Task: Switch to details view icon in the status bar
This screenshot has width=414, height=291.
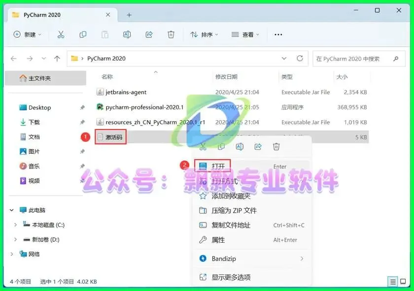Action: pos(393,282)
